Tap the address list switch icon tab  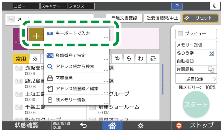click(x=153, y=58)
